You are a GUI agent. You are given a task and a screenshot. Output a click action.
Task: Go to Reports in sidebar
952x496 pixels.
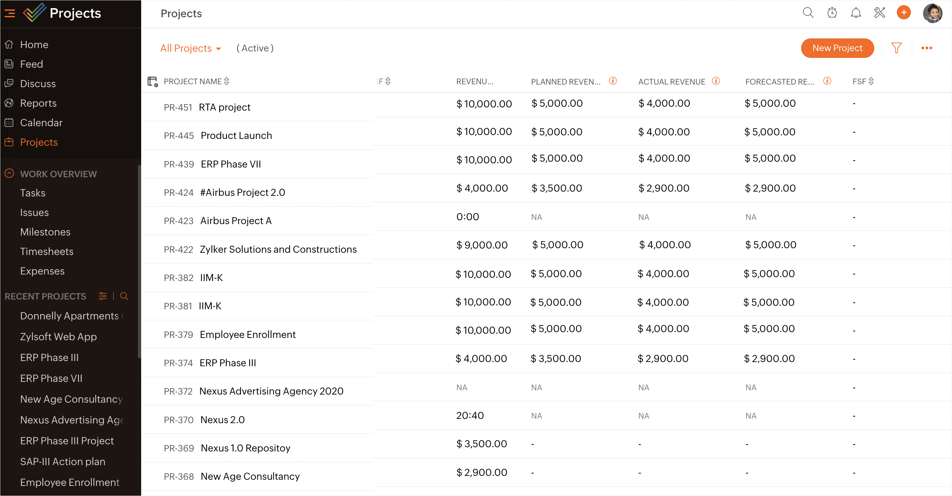coord(38,103)
